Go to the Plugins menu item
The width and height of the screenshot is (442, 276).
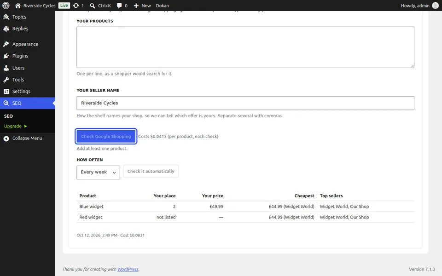(x=28, y=56)
